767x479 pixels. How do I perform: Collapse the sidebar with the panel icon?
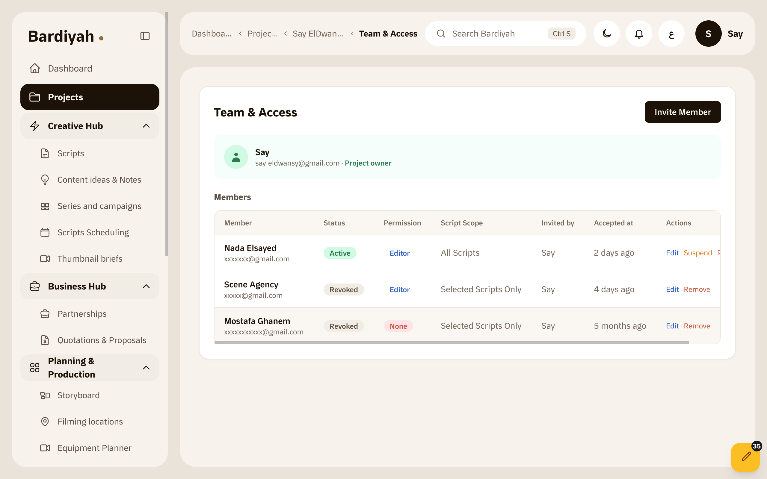click(145, 36)
